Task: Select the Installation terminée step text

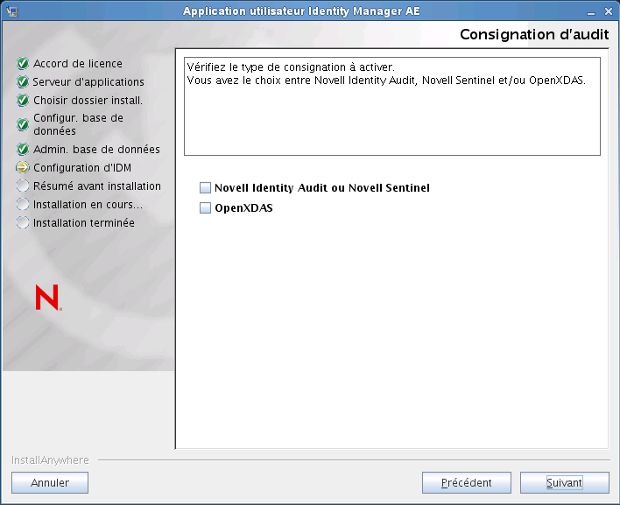Action: 84,223
